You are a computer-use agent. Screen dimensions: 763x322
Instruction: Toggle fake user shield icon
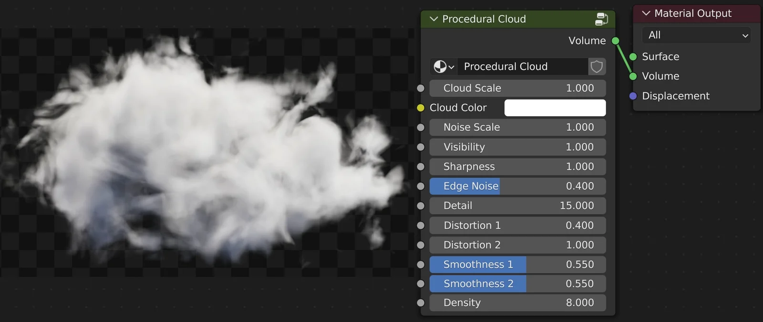pos(597,67)
